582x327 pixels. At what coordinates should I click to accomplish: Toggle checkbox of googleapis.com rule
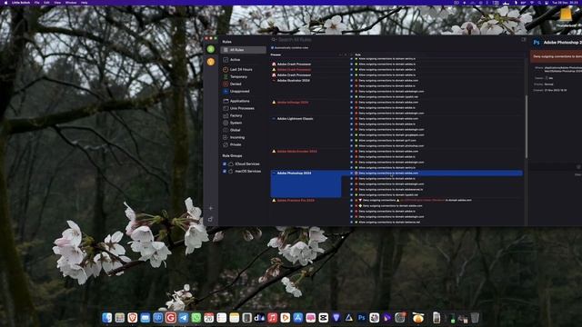[x=352, y=135]
